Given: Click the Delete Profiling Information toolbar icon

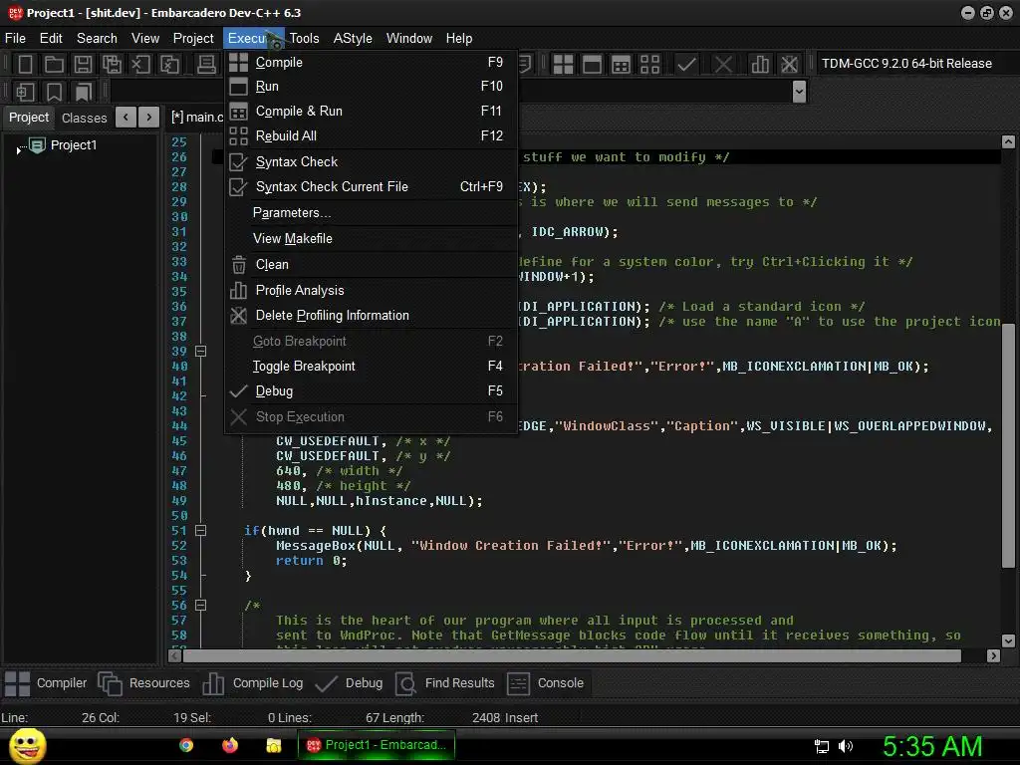Looking at the screenshot, I should pos(789,64).
